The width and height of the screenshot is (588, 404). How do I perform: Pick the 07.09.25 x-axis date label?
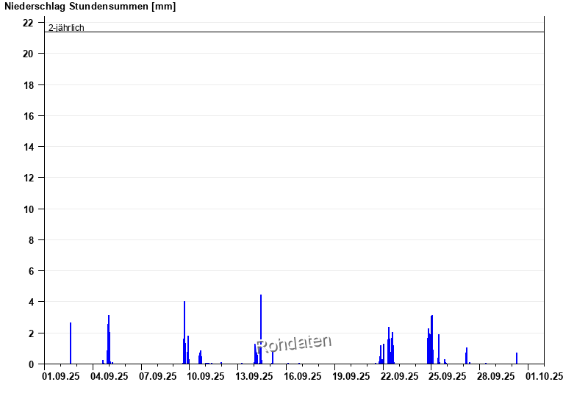(x=158, y=376)
